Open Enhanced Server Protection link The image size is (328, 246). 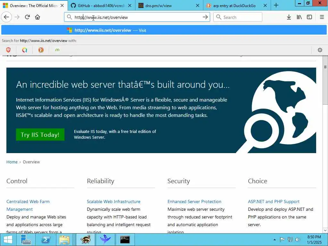tap(194, 202)
